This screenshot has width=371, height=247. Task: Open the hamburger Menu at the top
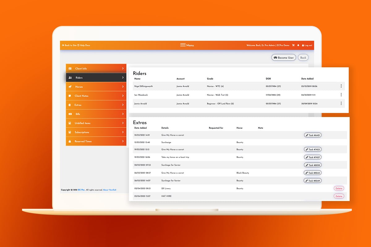183,44
